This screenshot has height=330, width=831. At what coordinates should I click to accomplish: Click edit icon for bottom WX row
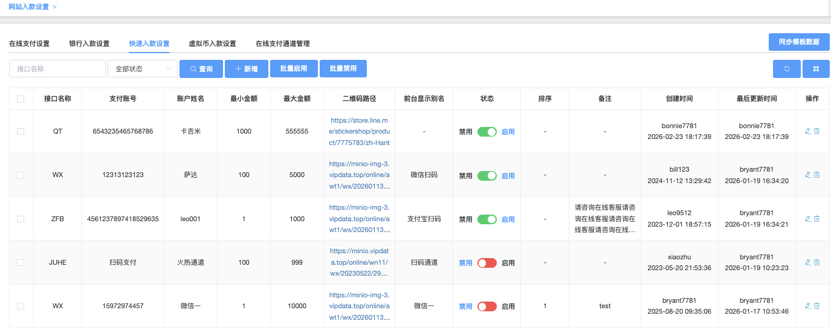pos(807,306)
